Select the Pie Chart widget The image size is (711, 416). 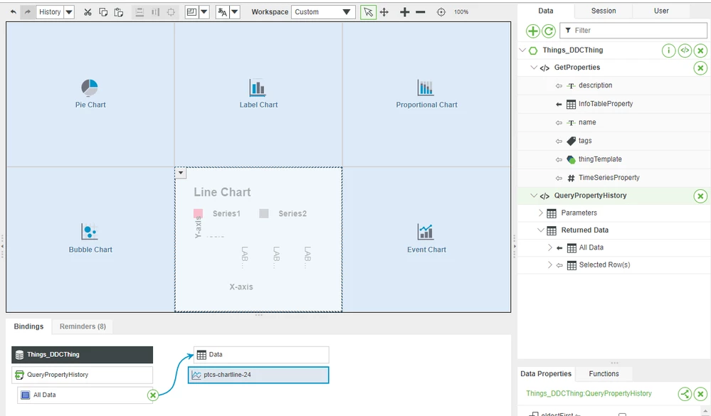pos(90,94)
